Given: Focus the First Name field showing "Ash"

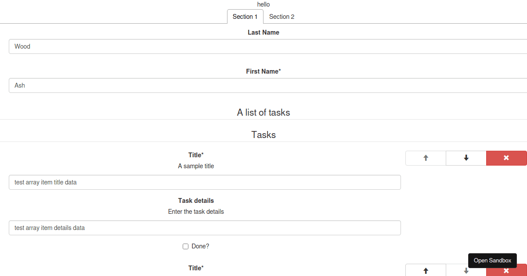Looking at the screenshot, I should 176,85.
